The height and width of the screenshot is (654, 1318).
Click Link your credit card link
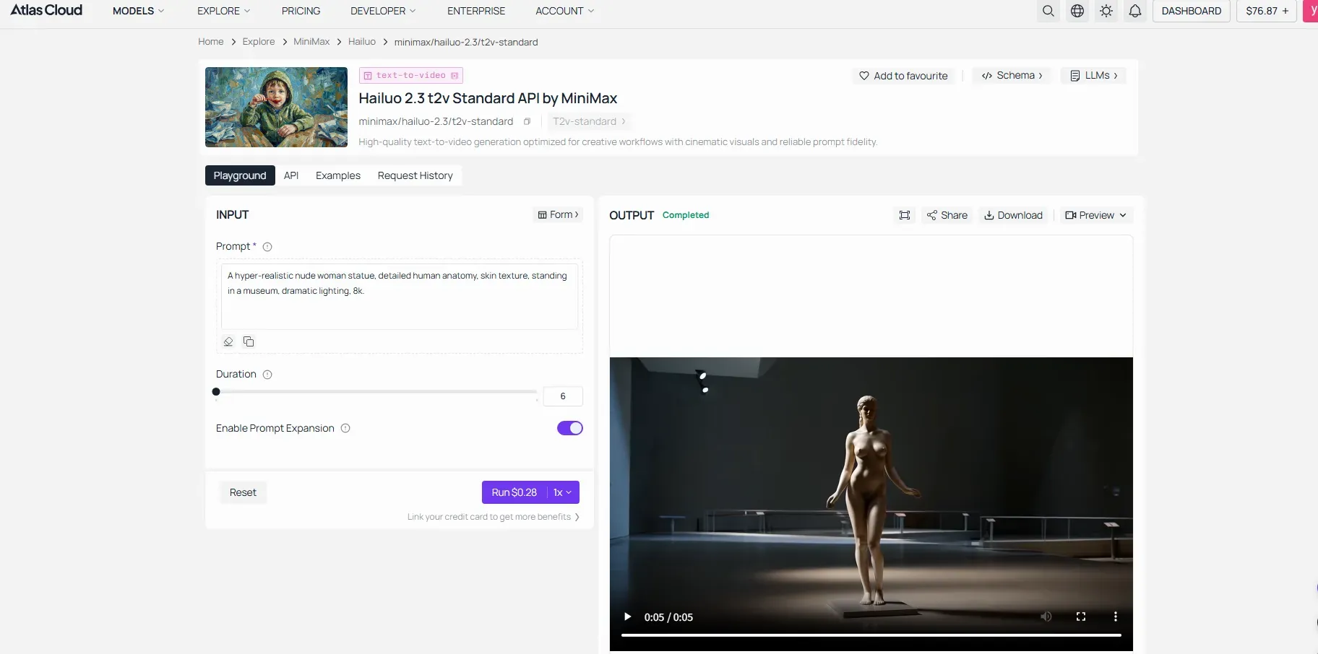(494, 517)
